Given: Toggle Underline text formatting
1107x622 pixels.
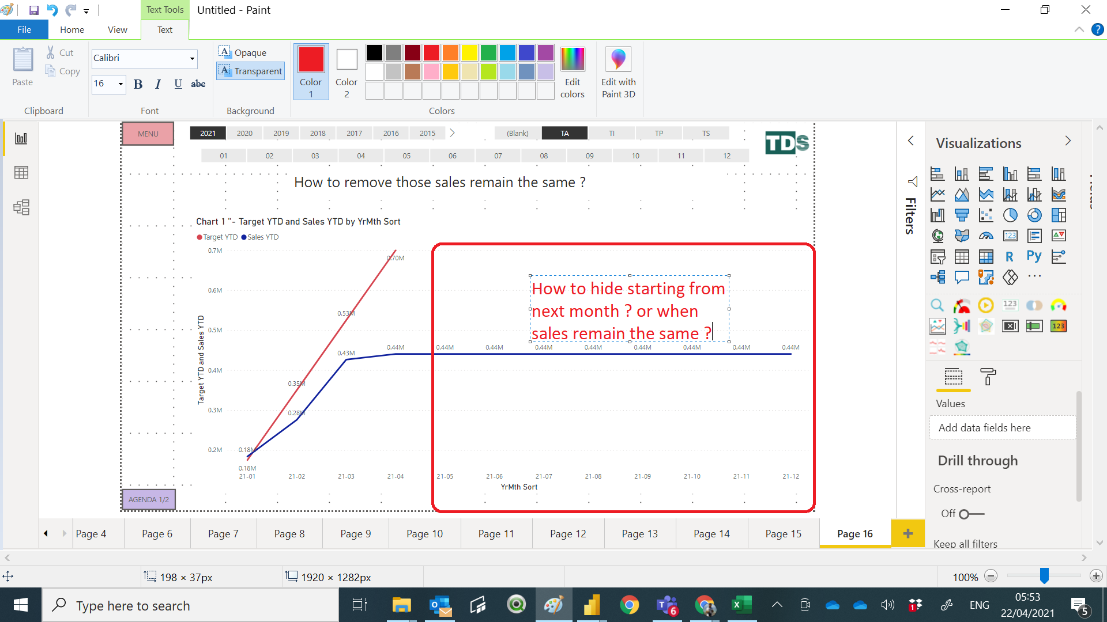Looking at the screenshot, I should click(178, 84).
